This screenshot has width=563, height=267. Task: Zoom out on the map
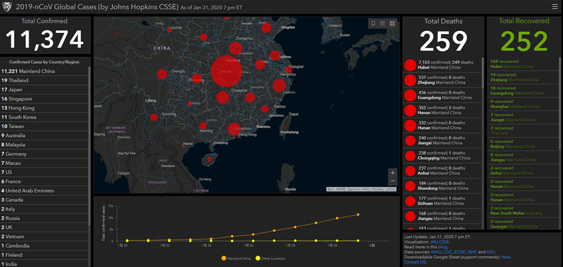[x=392, y=181]
